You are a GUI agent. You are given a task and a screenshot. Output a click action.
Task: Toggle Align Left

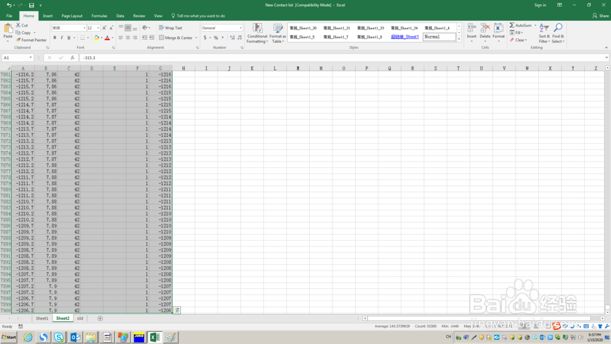pyautogui.click(x=121, y=38)
